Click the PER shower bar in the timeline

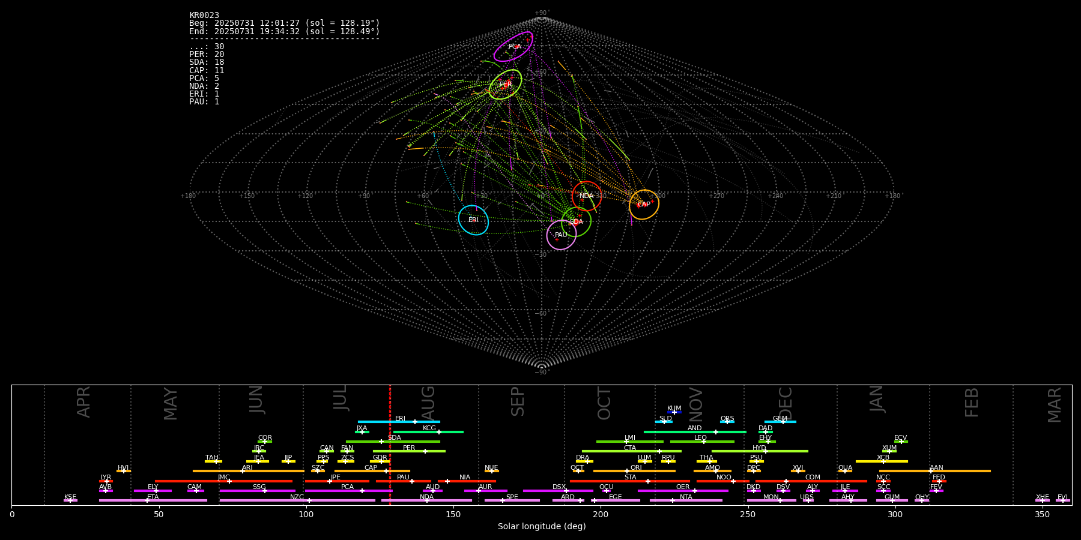pos(409,451)
